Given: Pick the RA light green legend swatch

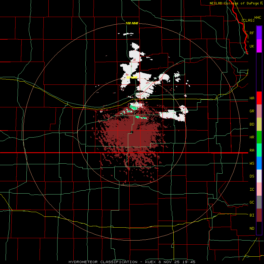Looking at the screenshot, I should click(x=259, y=150).
